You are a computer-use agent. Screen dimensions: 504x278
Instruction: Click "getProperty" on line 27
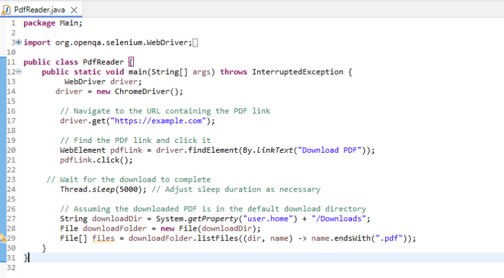click(213, 219)
